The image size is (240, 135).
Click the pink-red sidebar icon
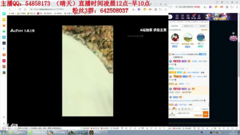coord(4,61)
